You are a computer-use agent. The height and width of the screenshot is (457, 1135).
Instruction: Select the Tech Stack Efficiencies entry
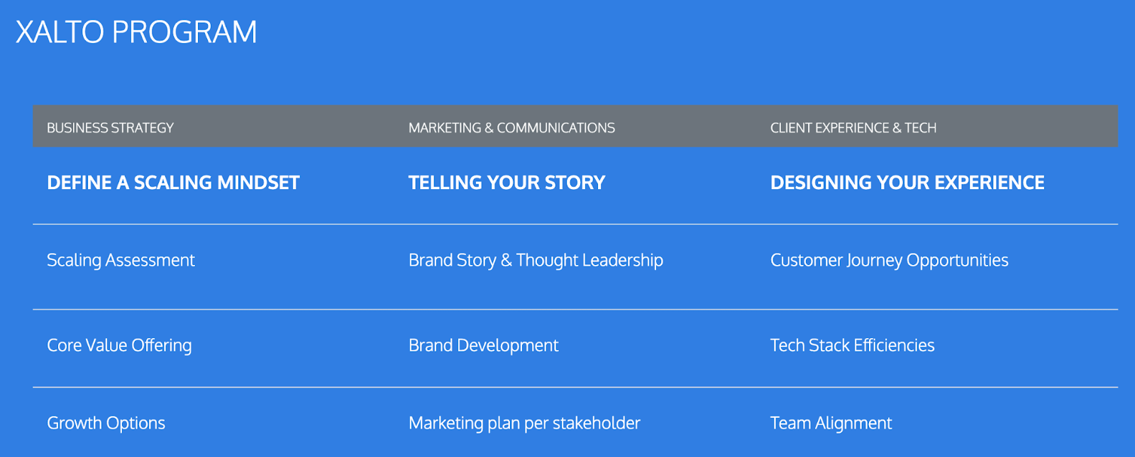852,346
